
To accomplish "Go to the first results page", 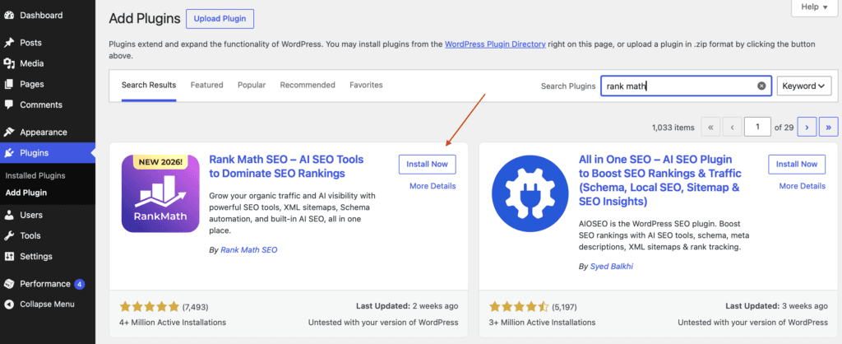I will coord(710,128).
